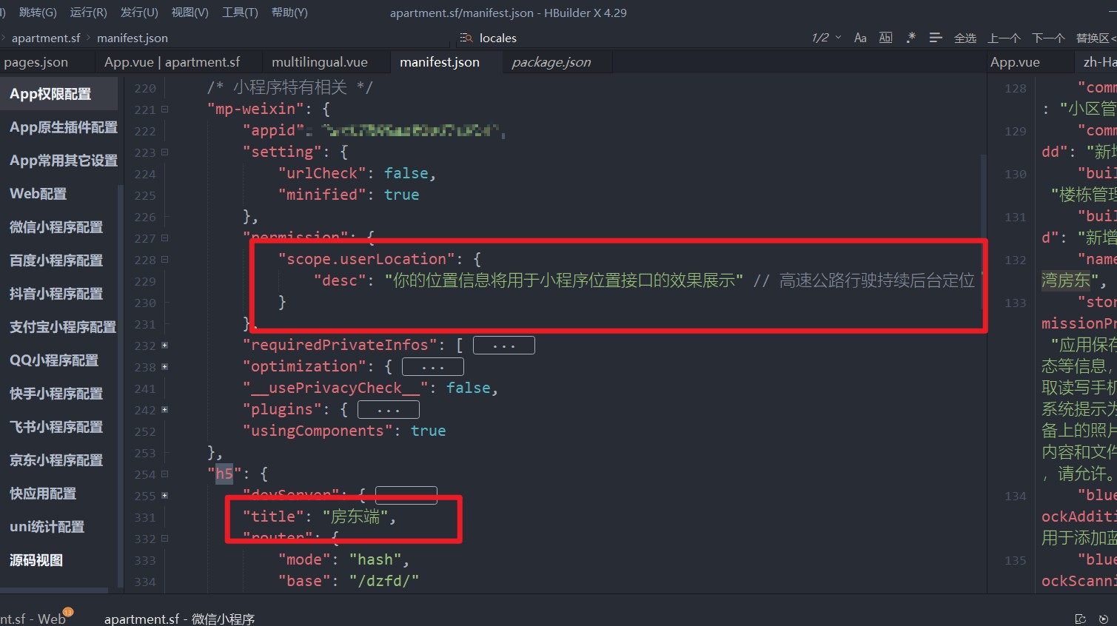Open the 运行(R) menu

pos(88,13)
